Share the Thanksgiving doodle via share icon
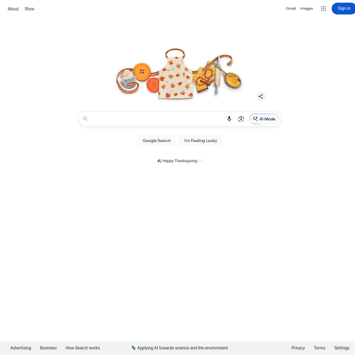 pos(260,96)
